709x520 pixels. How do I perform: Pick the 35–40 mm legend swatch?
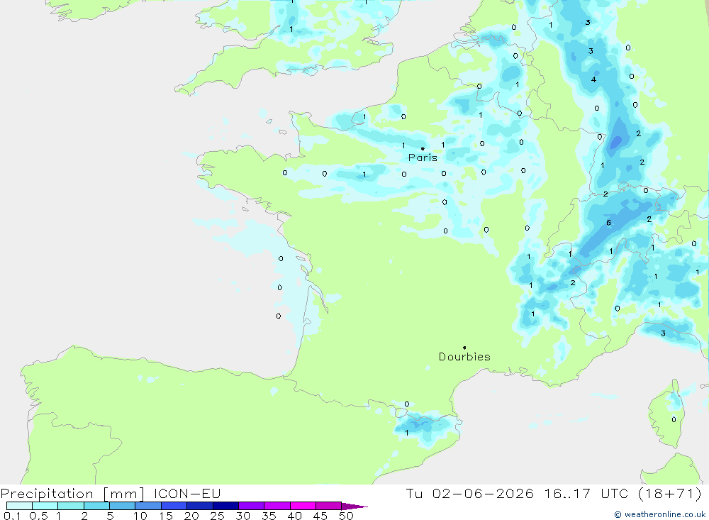[277, 506]
